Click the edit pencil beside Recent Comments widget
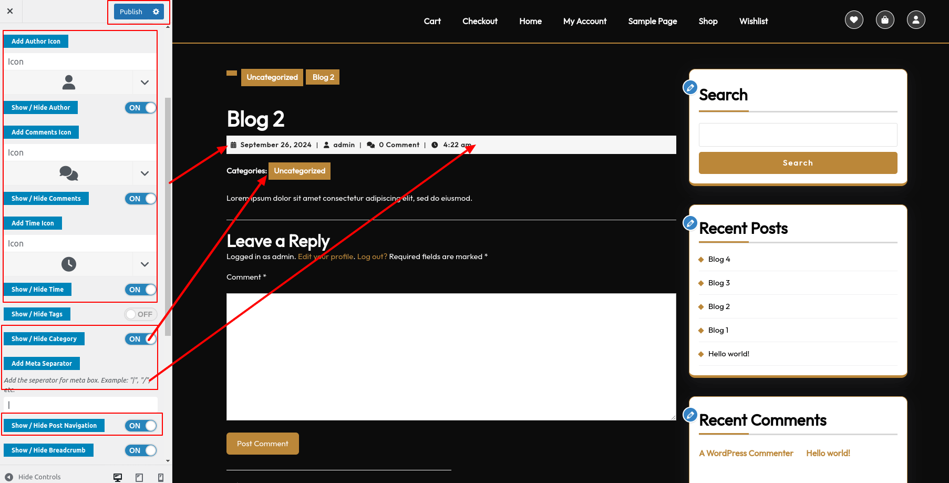949x483 pixels. click(690, 415)
